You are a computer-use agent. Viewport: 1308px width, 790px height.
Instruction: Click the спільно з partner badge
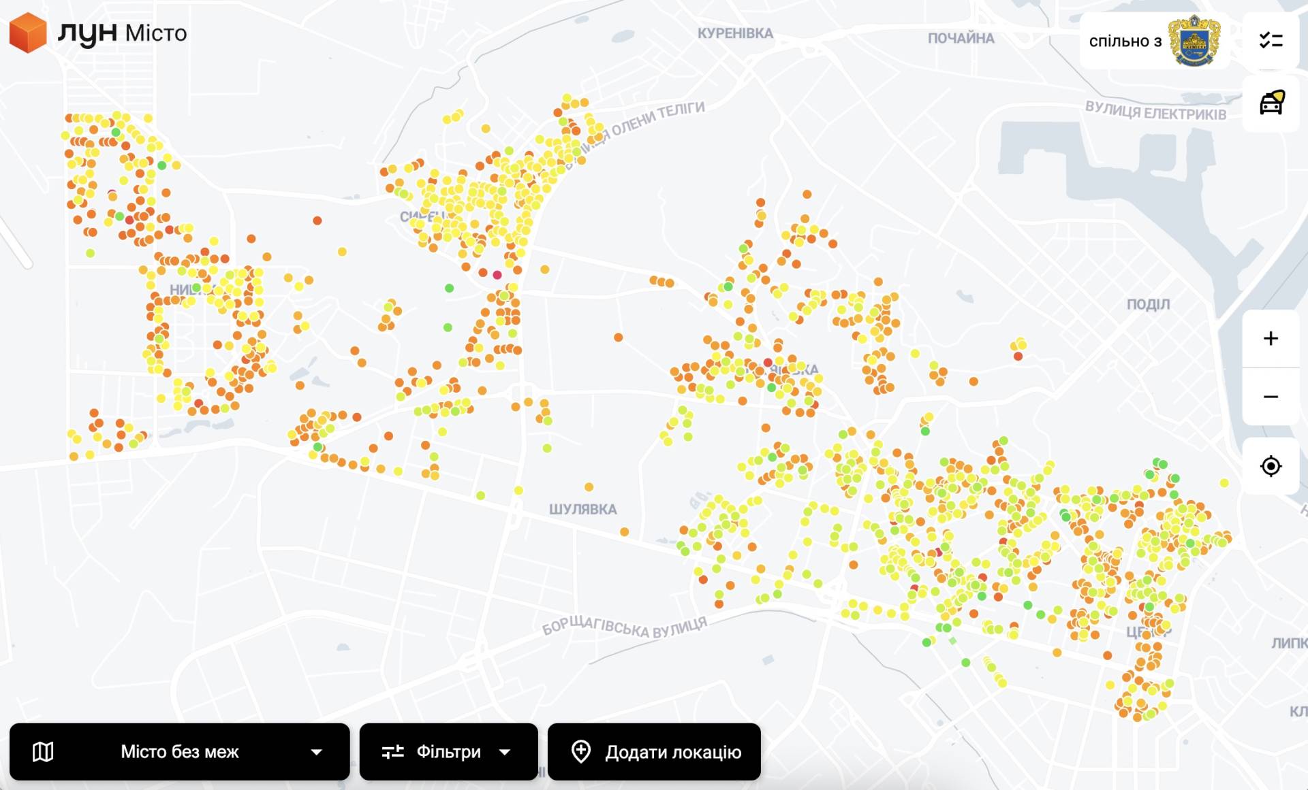pos(1125,42)
